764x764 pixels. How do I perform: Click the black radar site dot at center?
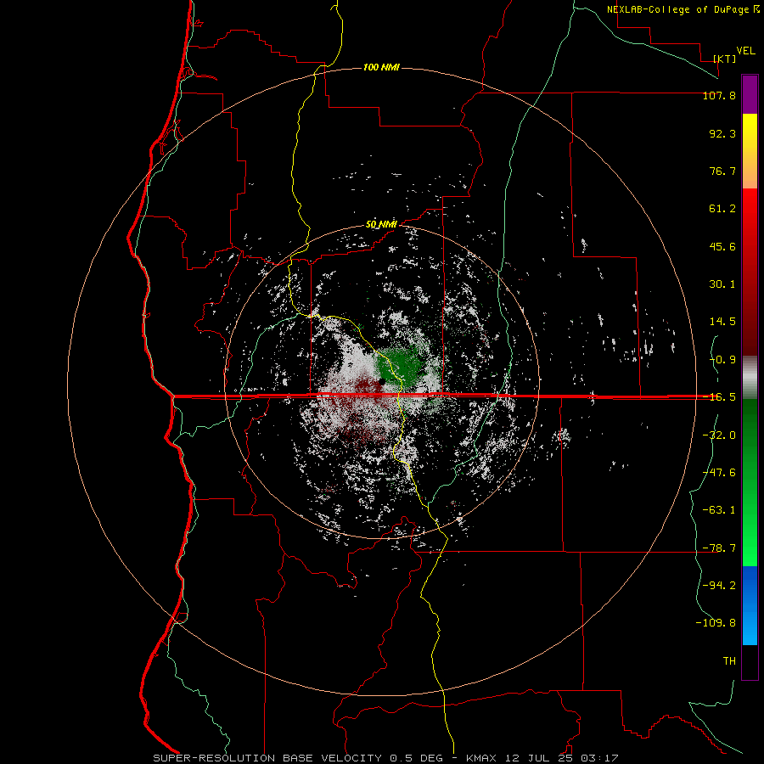[383, 381]
